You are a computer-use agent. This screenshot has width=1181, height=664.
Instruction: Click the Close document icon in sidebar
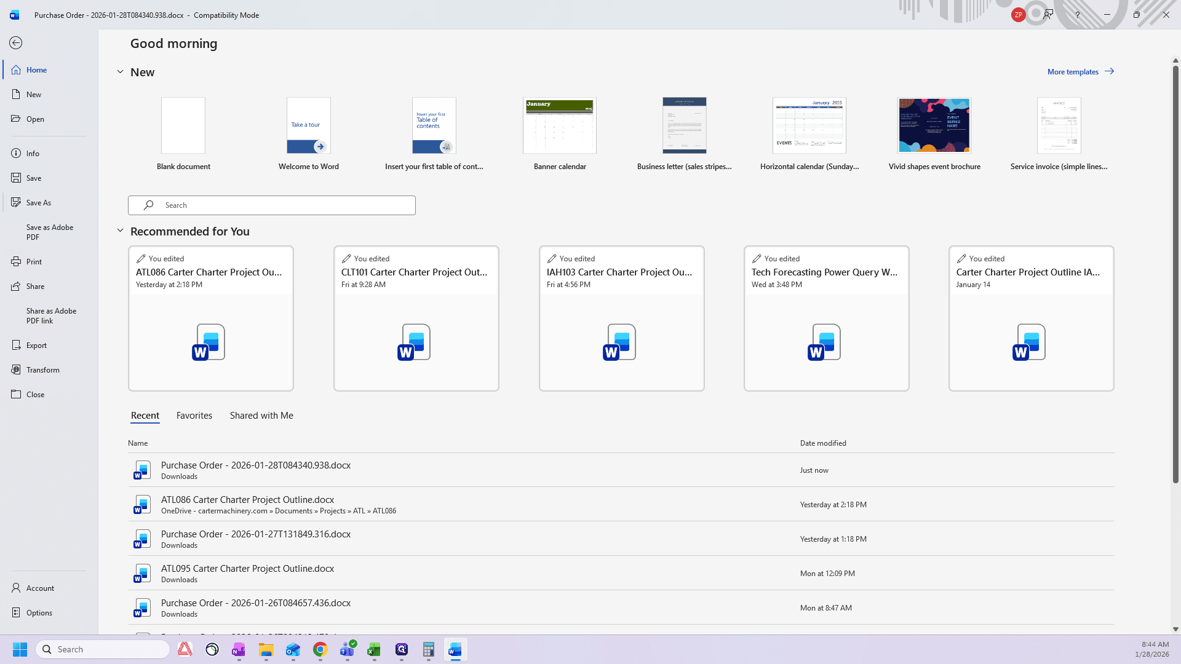pyautogui.click(x=16, y=394)
